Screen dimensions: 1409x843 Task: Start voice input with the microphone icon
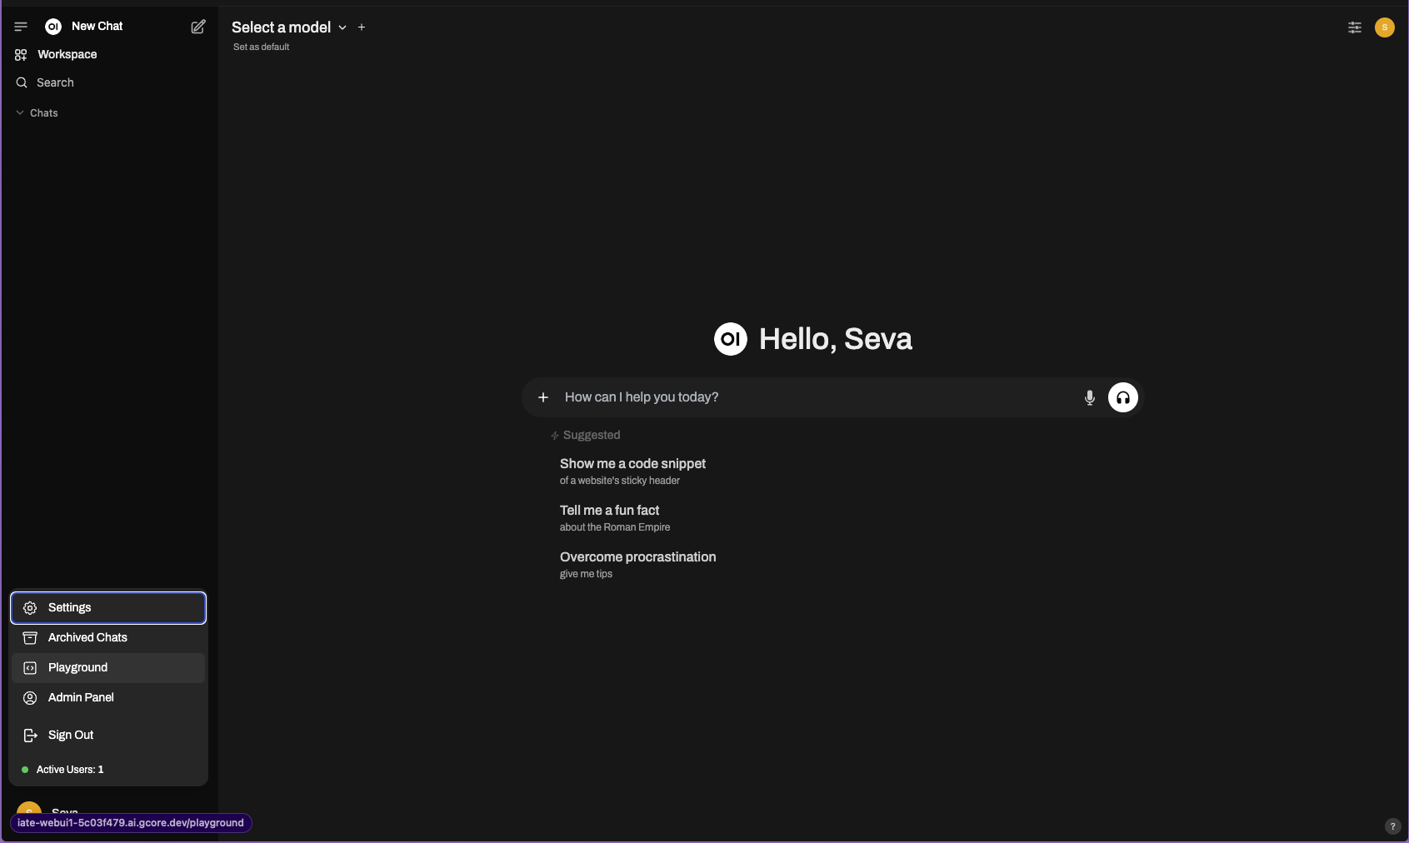click(x=1090, y=397)
